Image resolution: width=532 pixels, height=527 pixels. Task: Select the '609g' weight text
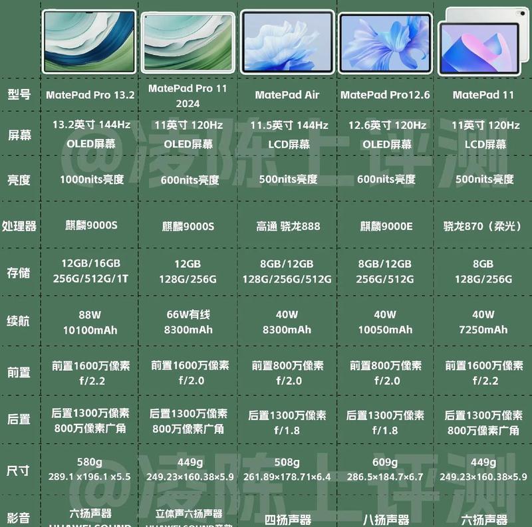385,463
